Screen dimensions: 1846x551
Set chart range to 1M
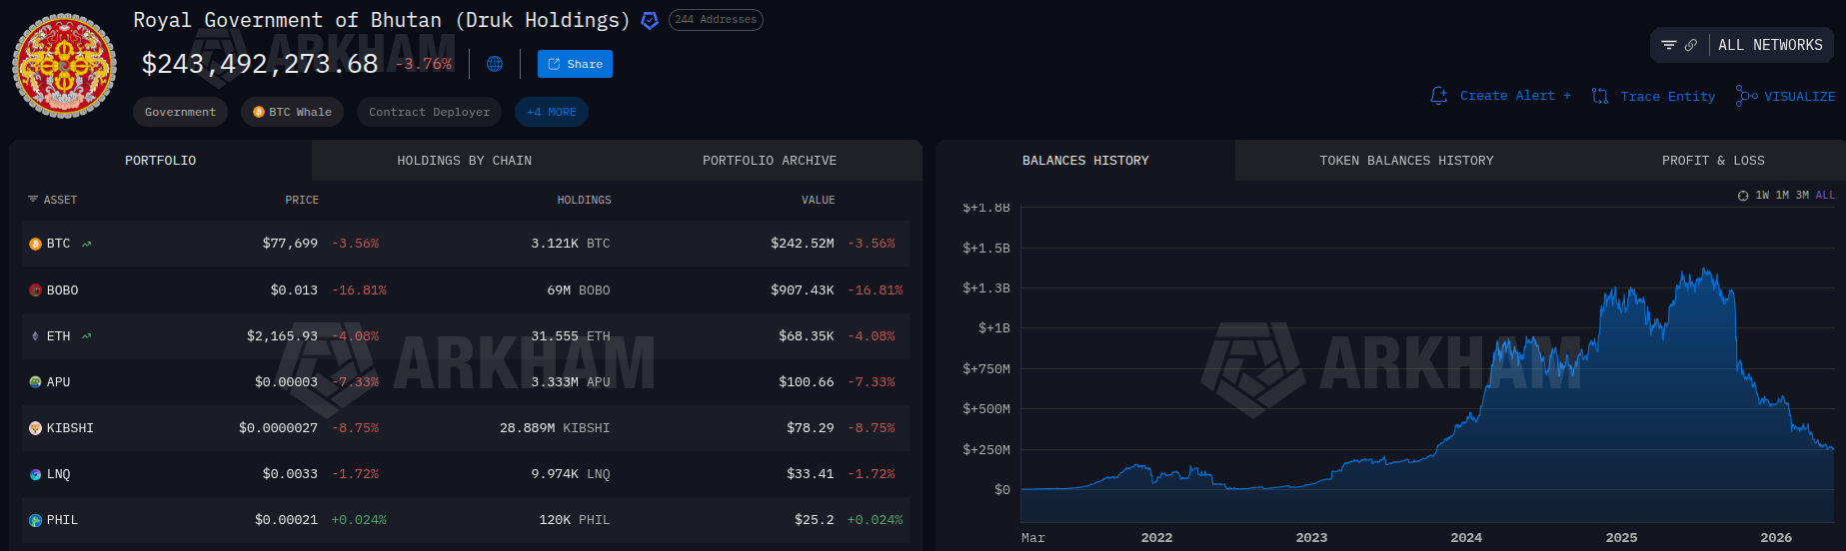[1782, 196]
